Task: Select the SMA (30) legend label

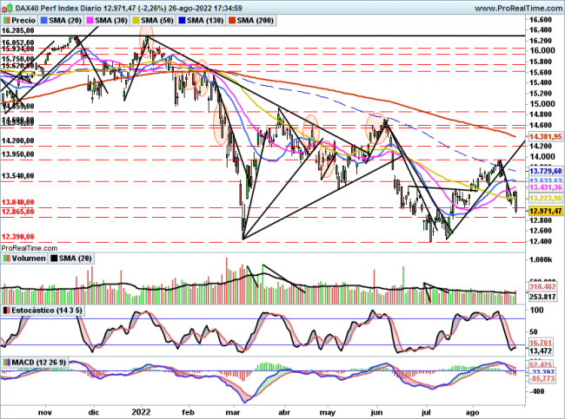Action: (112, 18)
